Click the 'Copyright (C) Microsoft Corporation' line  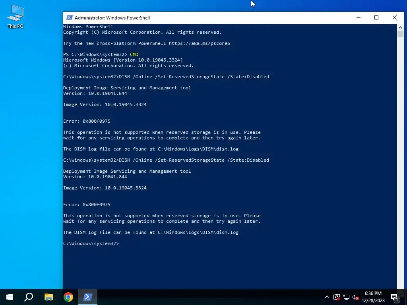[142, 32]
